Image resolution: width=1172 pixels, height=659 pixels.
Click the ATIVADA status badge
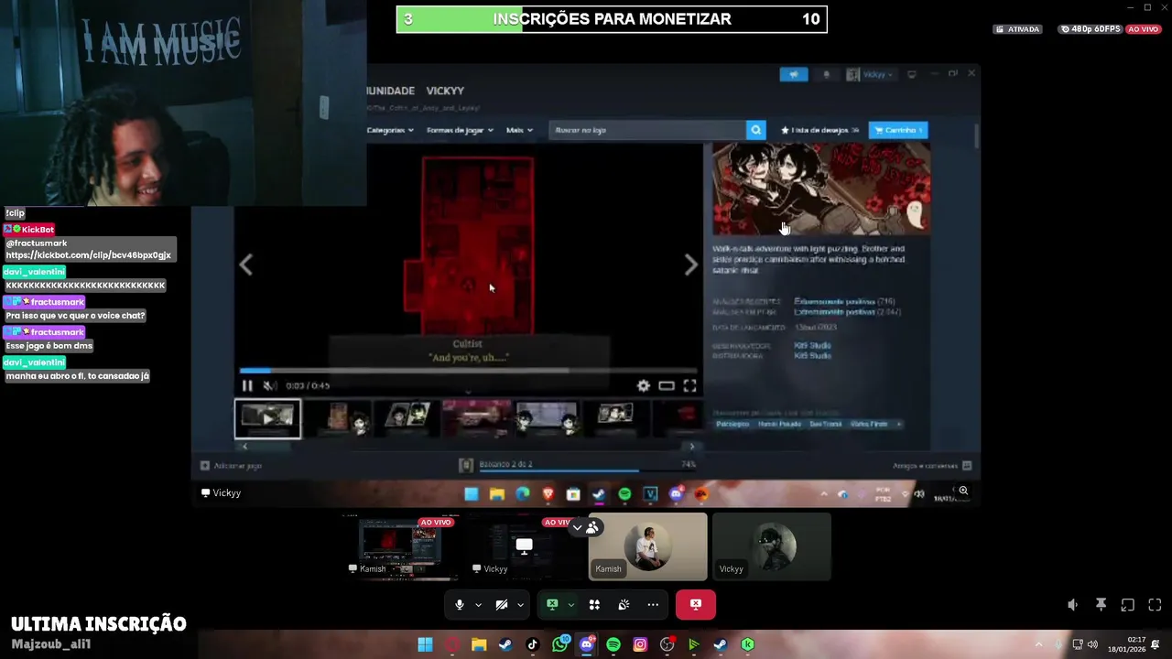coord(1017,29)
